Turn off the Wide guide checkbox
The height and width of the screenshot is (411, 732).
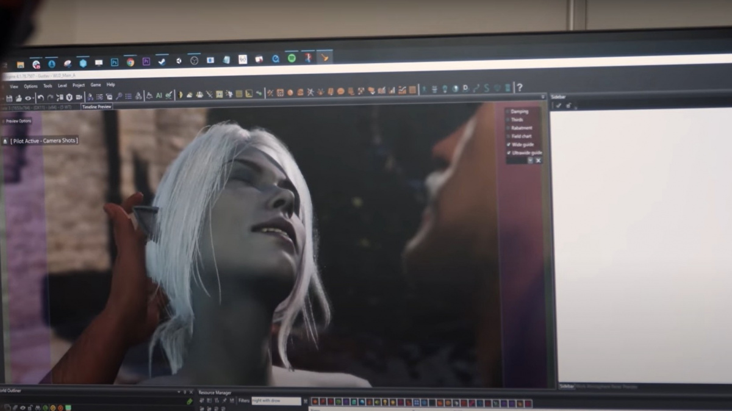pos(508,145)
